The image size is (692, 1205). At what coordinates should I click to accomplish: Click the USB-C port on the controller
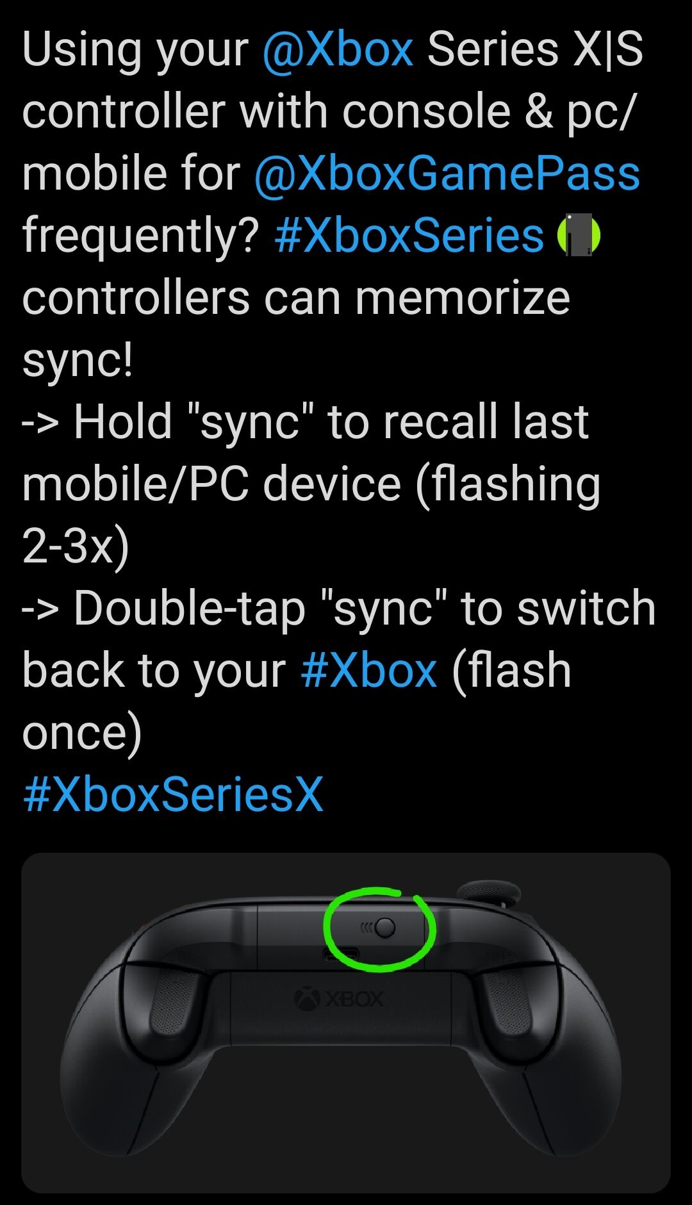click(340, 955)
